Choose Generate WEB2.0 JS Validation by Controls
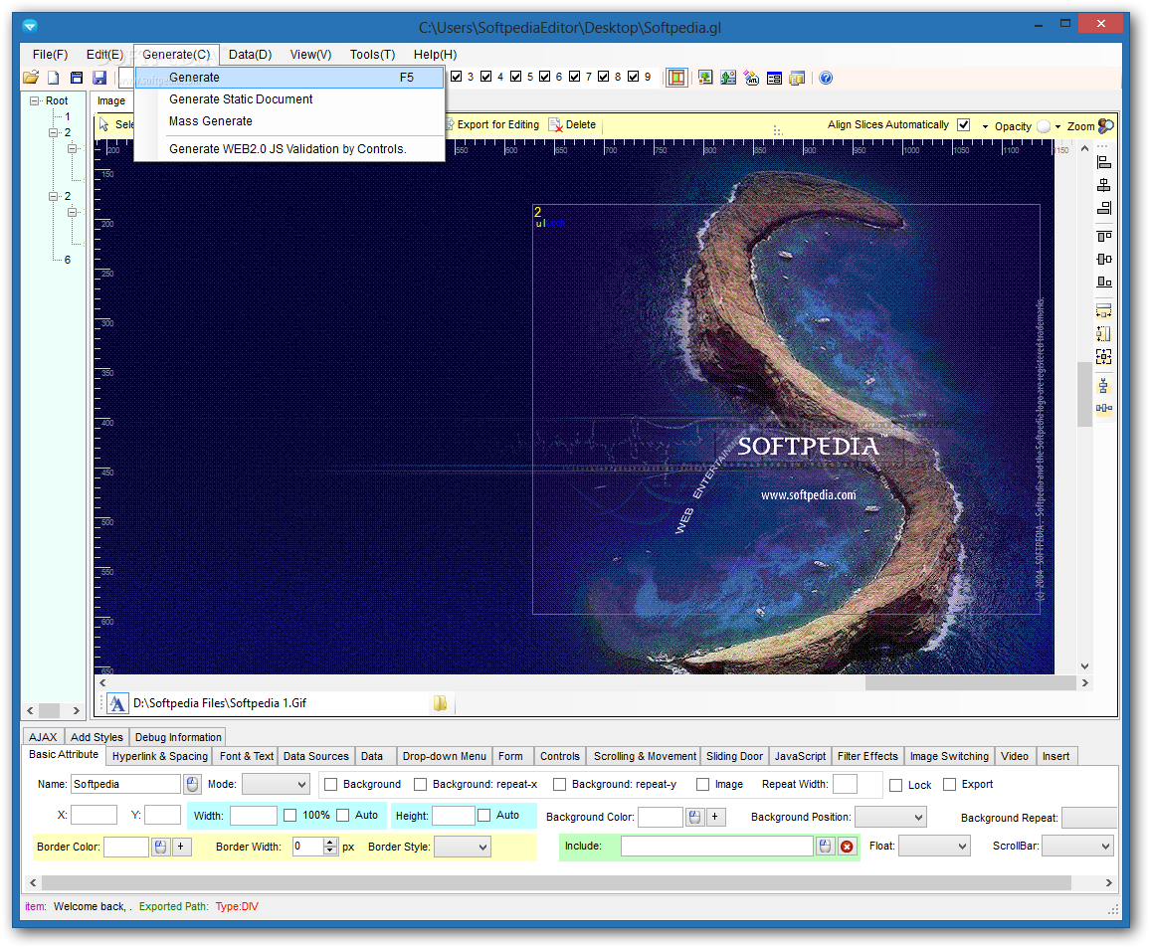This screenshot has height=948, width=1150. (x=289, y=149)
